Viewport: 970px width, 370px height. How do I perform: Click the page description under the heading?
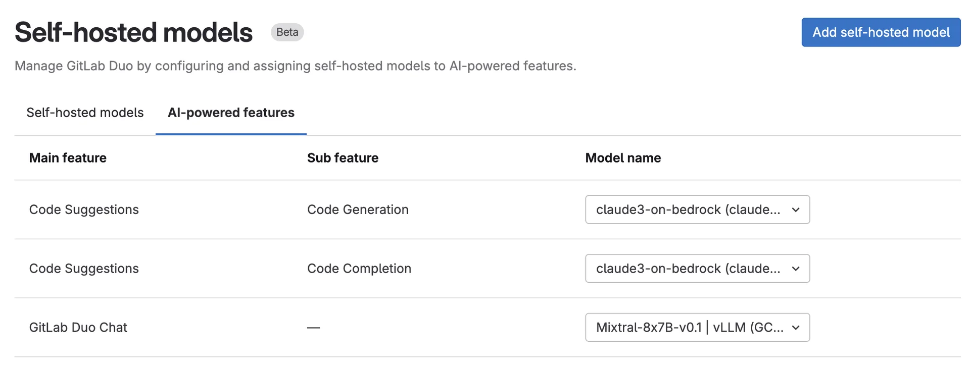tap(295, 66)
